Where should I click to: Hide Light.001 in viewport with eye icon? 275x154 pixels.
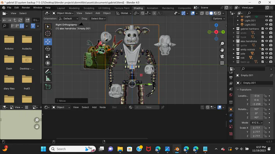pos(267,20)
